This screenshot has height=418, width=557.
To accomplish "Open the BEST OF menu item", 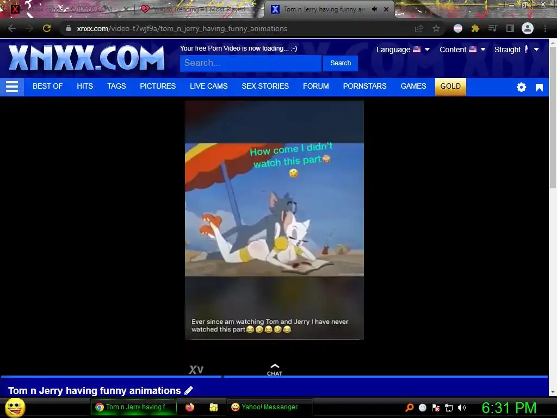I will tap(48, 87).
